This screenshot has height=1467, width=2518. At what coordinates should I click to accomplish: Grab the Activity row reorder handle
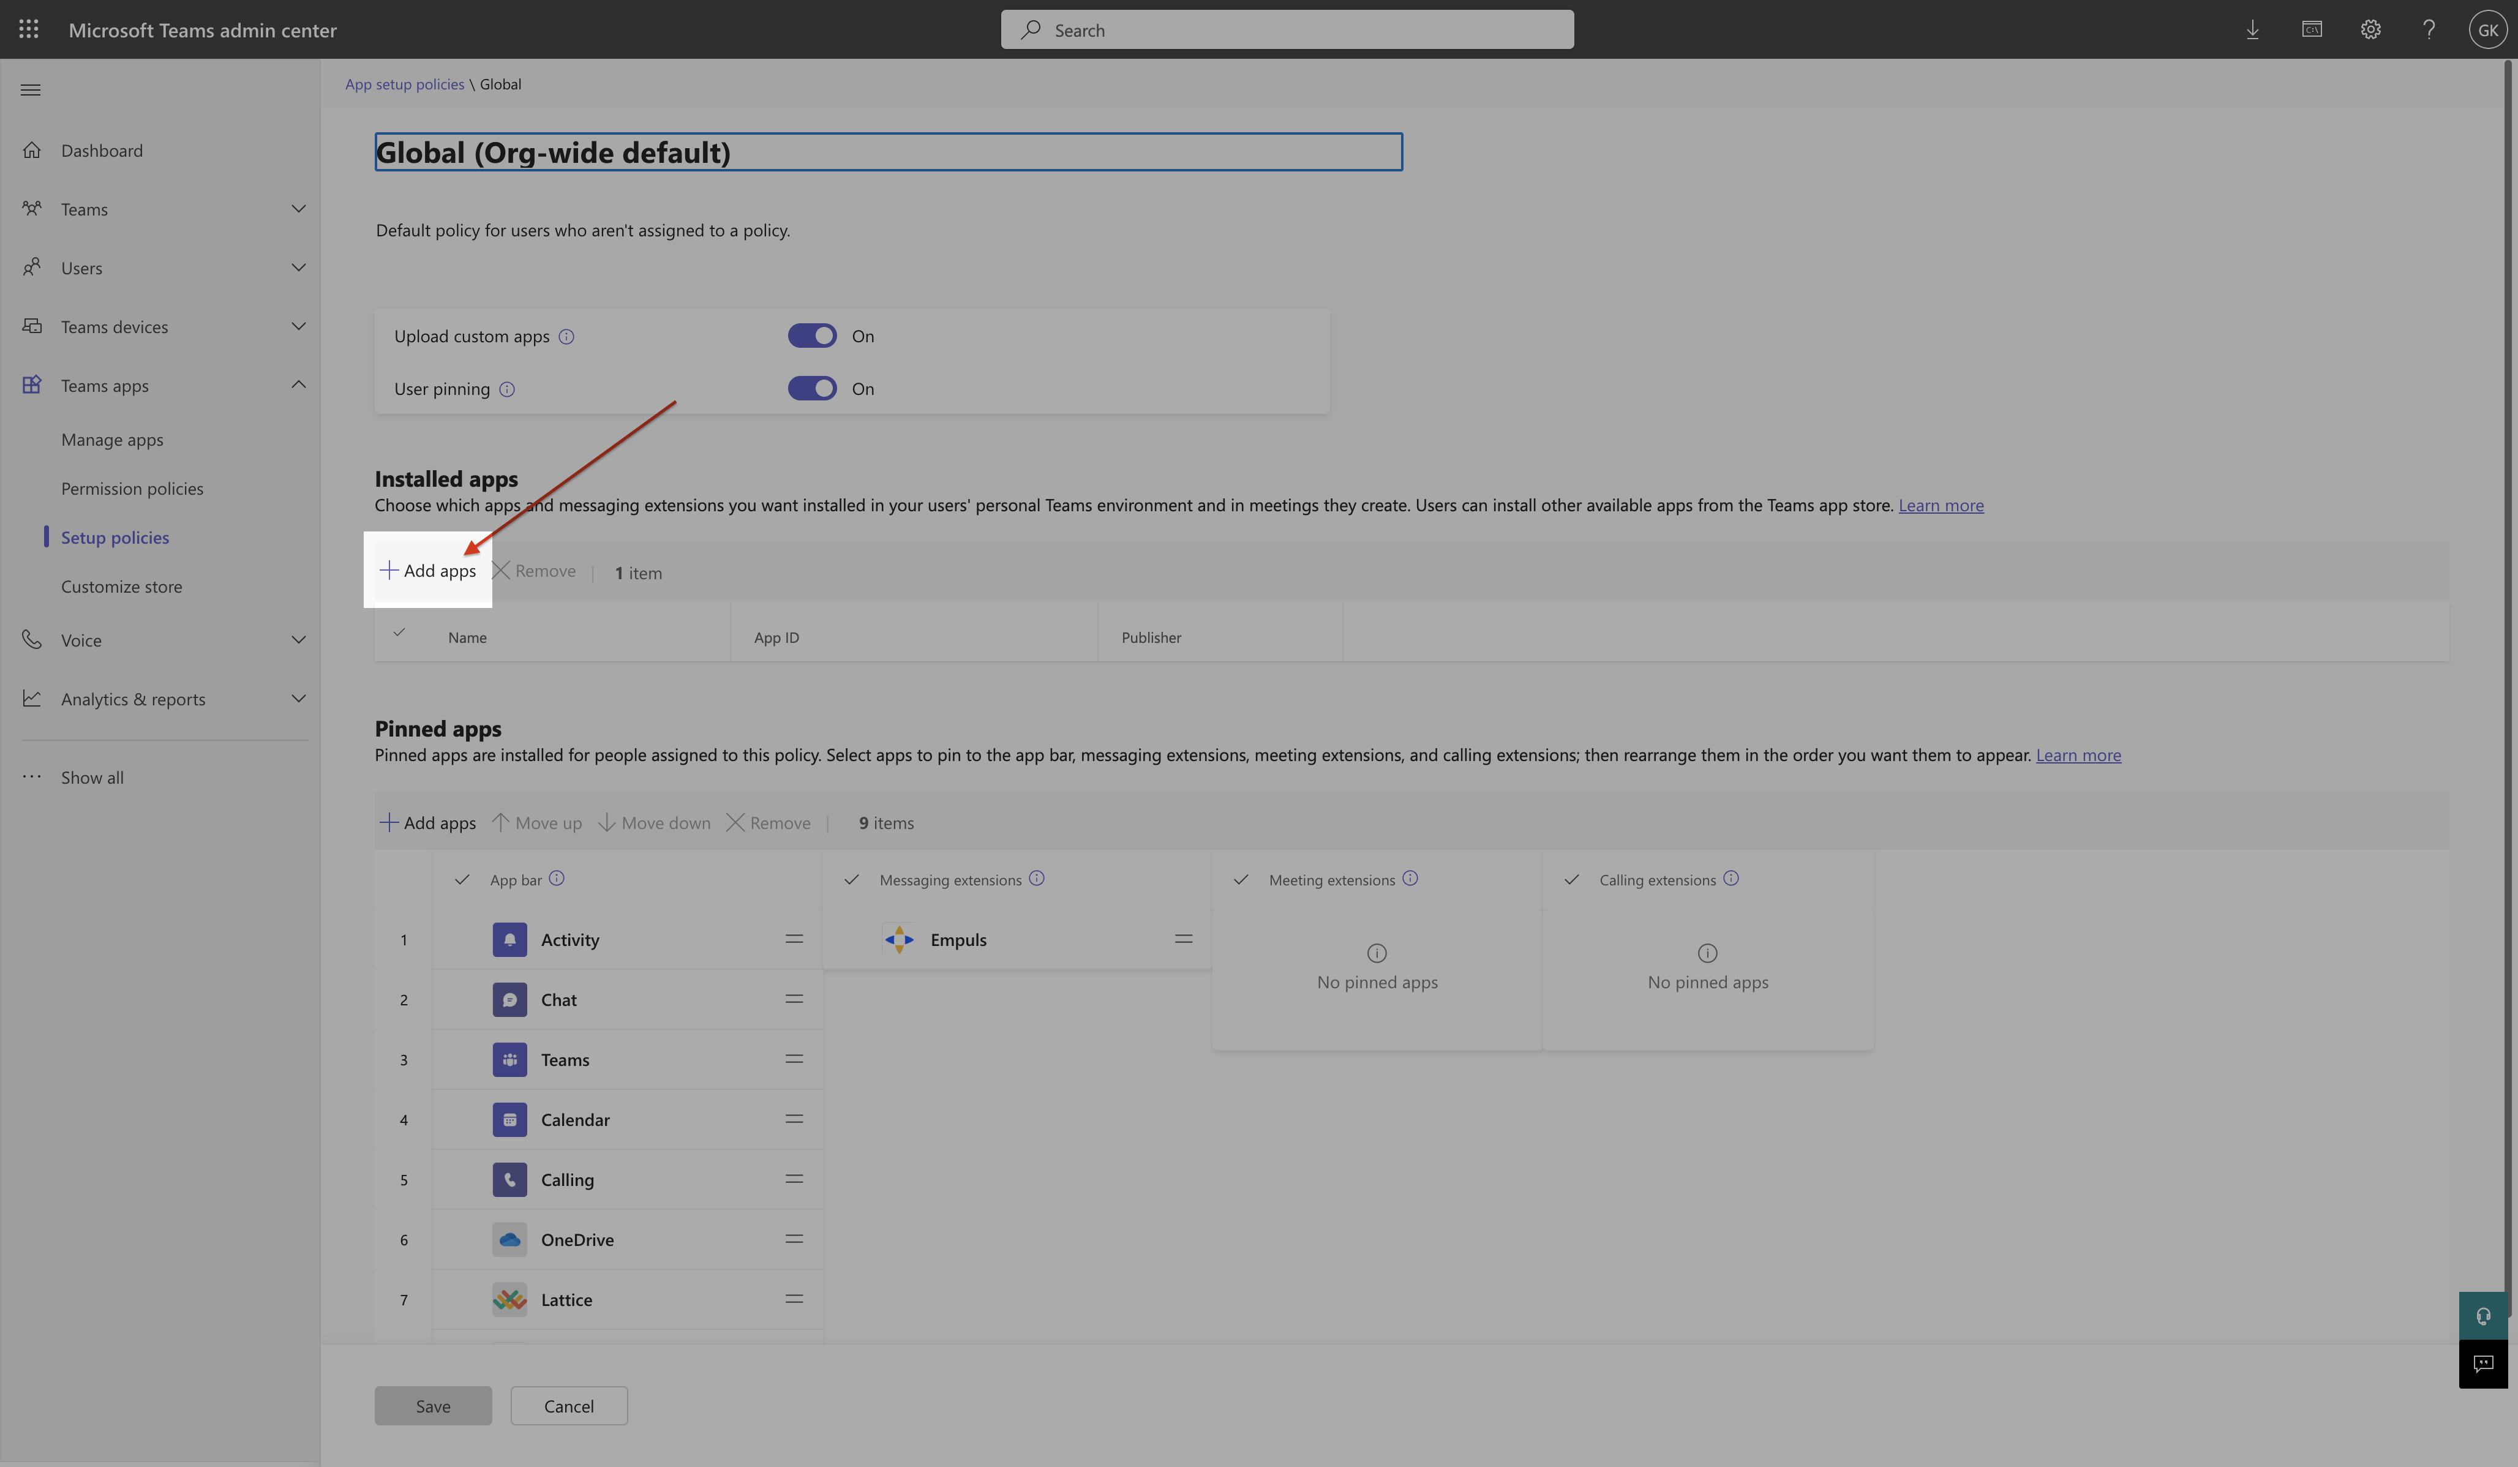click(794, 939)
